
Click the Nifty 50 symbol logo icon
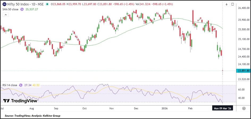[x=5, y=4]
